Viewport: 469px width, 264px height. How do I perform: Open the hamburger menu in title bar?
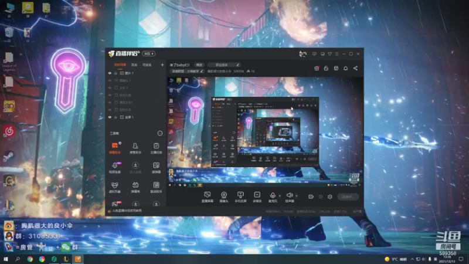337,54
